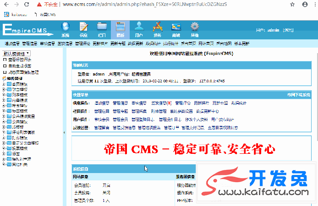Click the browser address bar URL
Viewport: 318px width, 206px height.
point(145,4)
